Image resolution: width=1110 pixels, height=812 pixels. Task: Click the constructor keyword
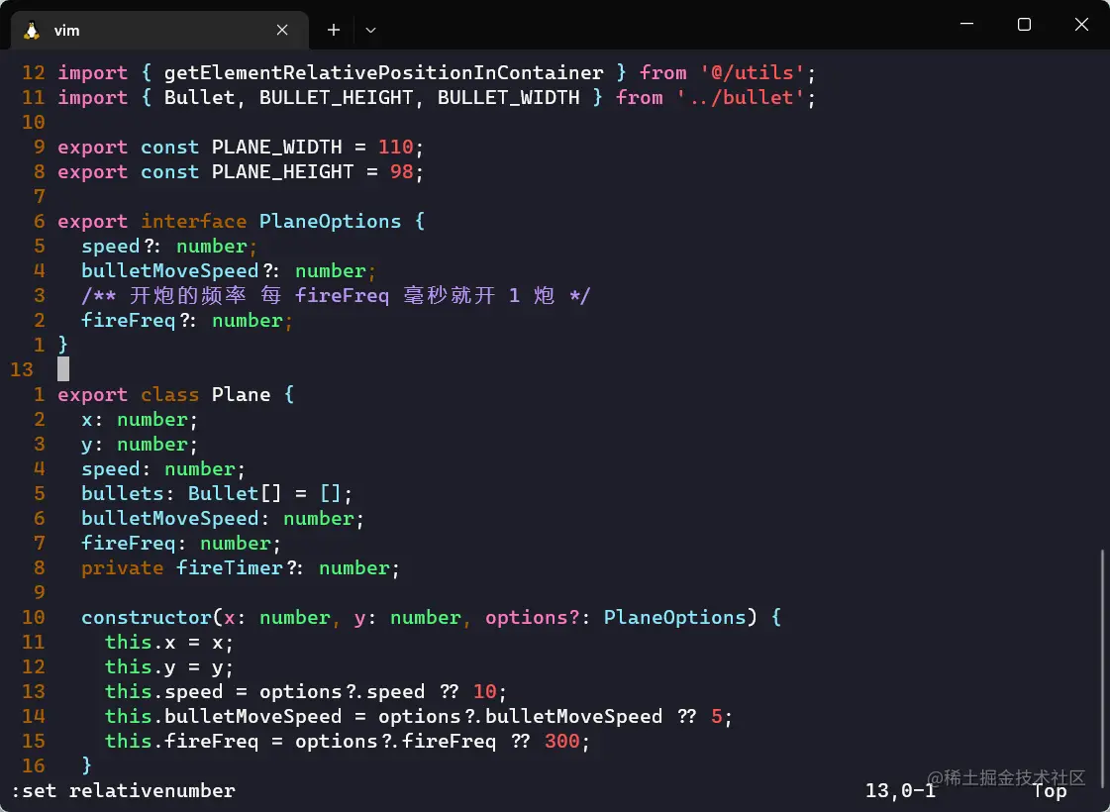[147, 617]
